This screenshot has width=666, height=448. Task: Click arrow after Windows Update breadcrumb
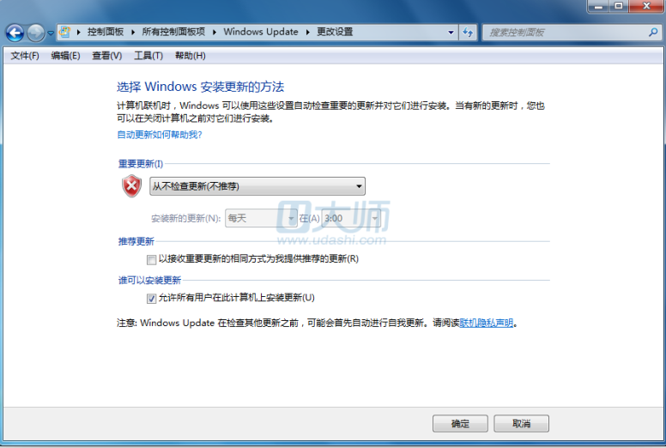[307, 33]
